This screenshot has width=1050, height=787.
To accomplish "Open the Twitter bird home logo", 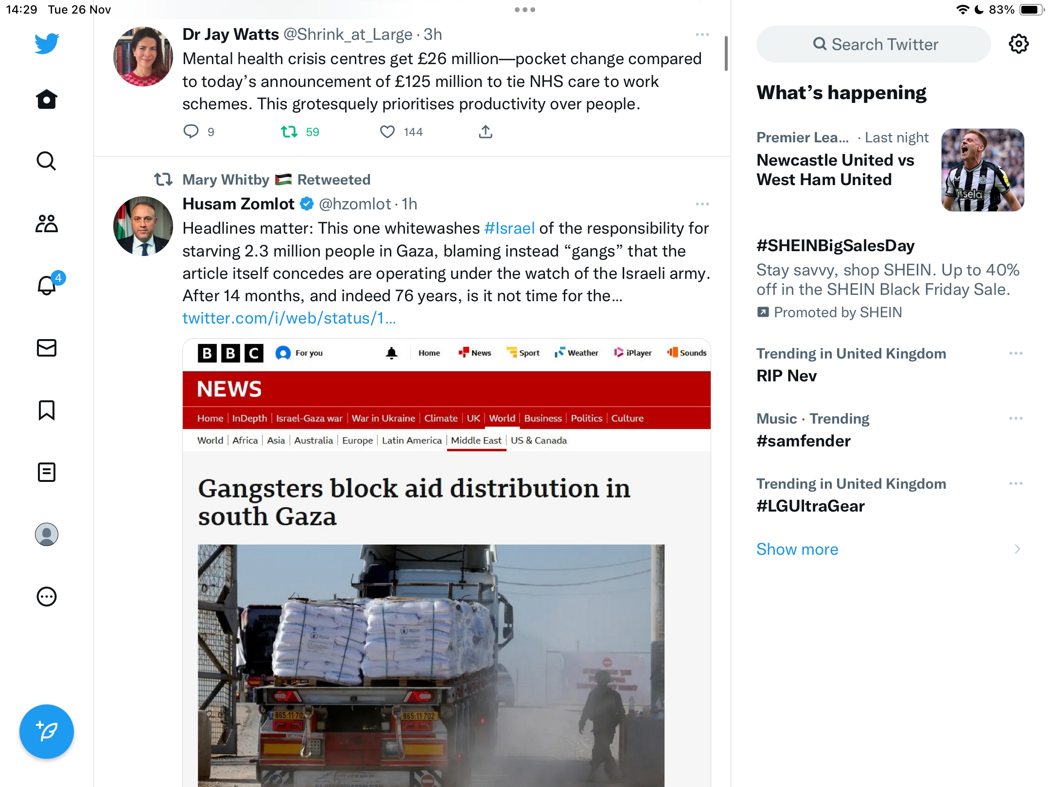I will (47, 44).
